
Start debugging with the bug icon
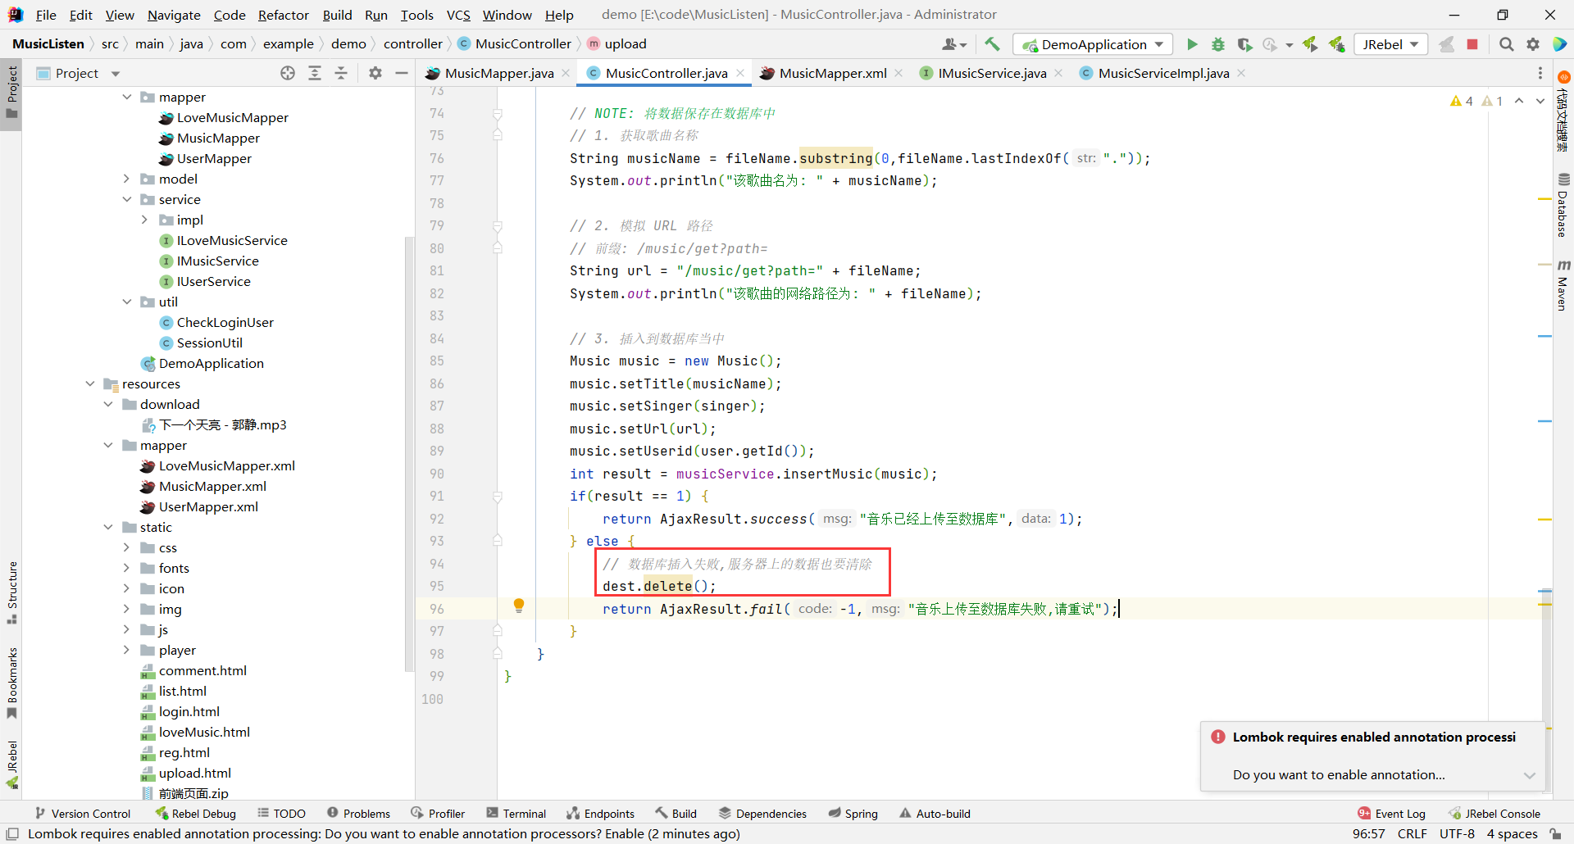(1218, 44)
